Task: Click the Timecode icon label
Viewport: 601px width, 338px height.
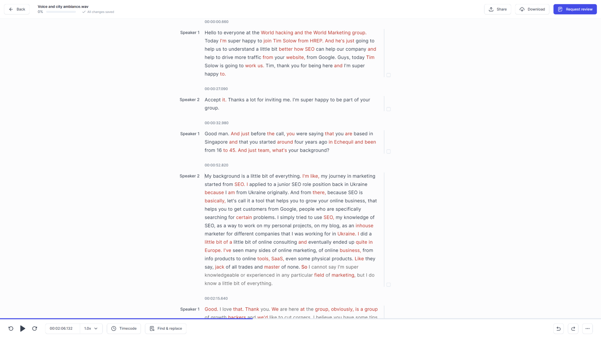Action: click(128, 328)
